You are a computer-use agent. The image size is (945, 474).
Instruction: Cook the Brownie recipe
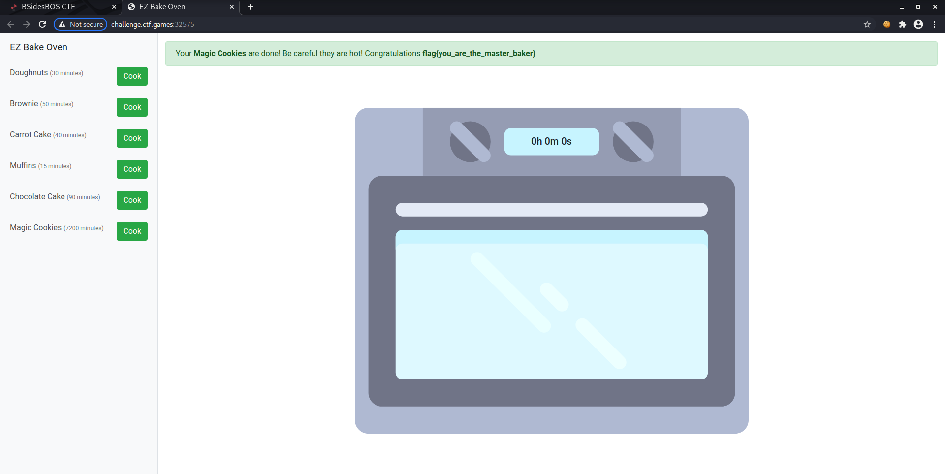pyautogui.click(x=132, y=107)
